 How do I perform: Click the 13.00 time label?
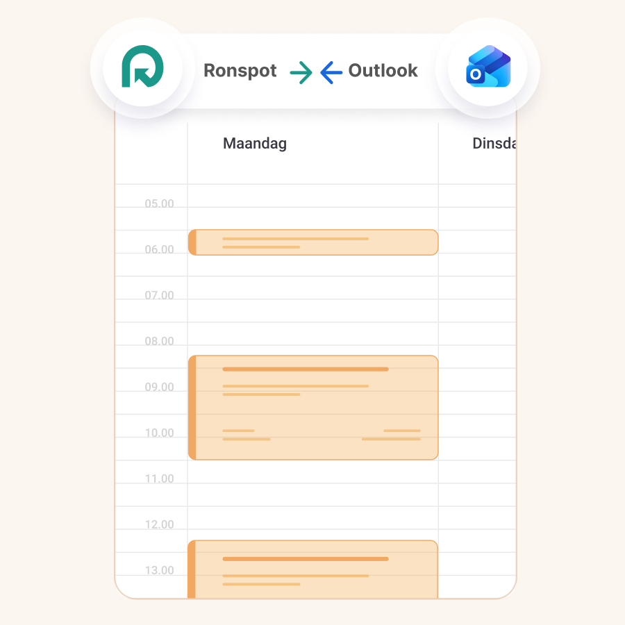pos(160,570)
